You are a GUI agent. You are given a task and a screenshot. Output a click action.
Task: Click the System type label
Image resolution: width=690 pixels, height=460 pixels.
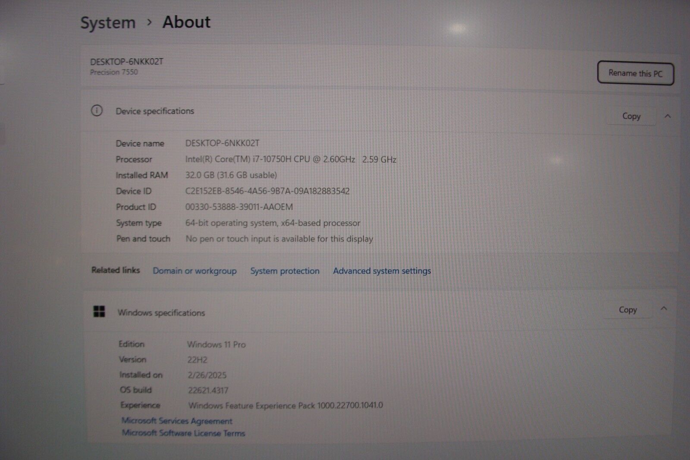(x=139, y=223)
